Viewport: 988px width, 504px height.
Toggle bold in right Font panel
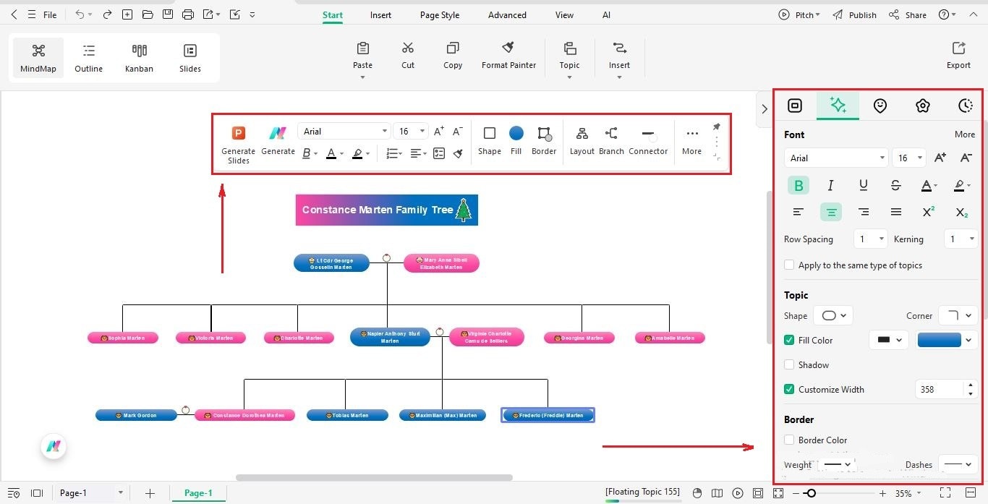pos(799,186)
